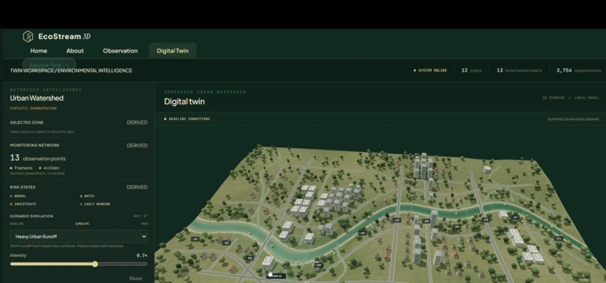Click the Digital twin panel heading

coord(184,102)
